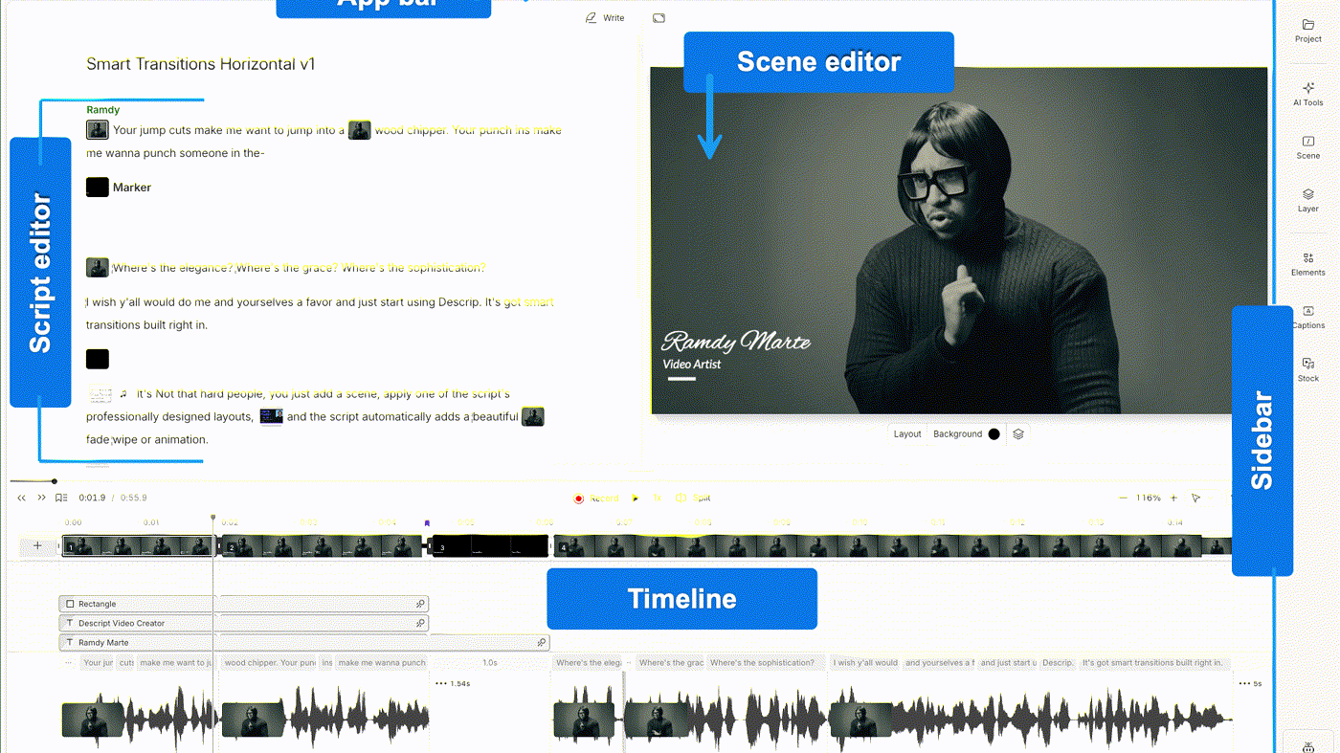Click the layout view icon beside Write
This screenshot has height=753, width=1340.
click(x=659, y=18)
